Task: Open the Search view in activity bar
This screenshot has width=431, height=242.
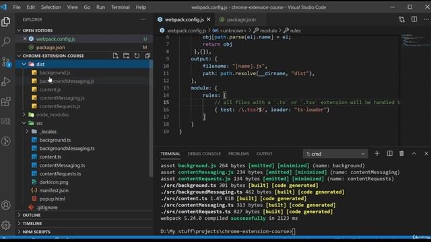Action: [x=6, y=42]
